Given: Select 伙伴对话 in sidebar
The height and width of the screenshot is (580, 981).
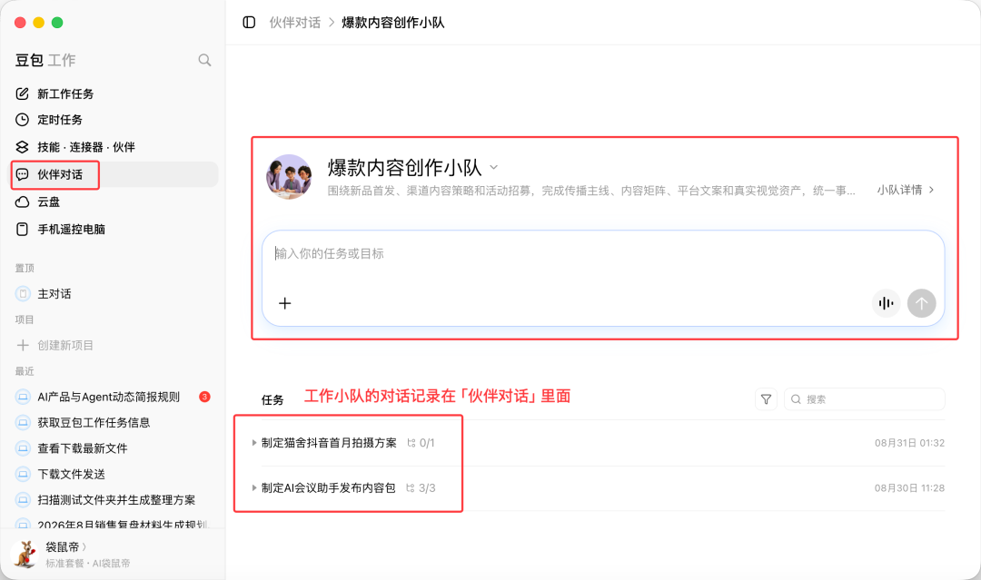Looking at the screenshot, I should click(114, 174).
